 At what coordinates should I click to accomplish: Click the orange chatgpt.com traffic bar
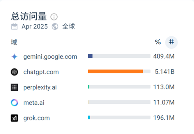click(x=115, y=71)
